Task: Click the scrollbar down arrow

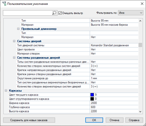Action: click(x=140, y=111)
